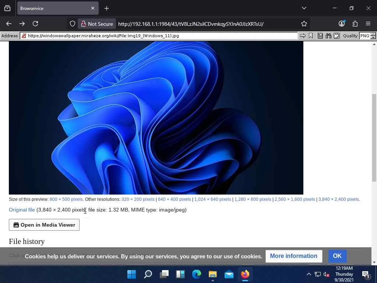Accept cookies with the OK button

tap(337, 256)
